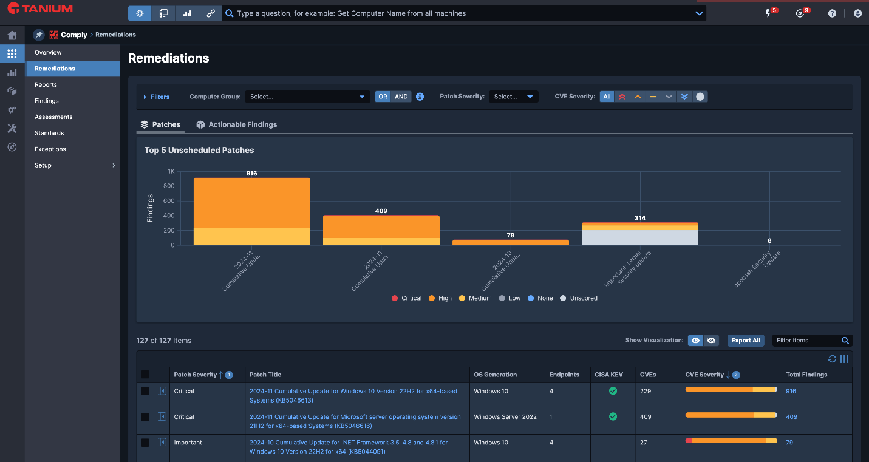This screenshot has height=462, width=869.
Task: Open the notification icon with badge 9
Action: [x=800, y=13]
